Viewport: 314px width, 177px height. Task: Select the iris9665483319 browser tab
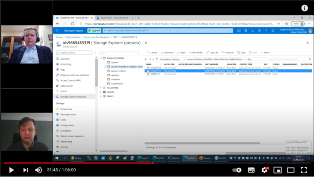tap(74, 18)
